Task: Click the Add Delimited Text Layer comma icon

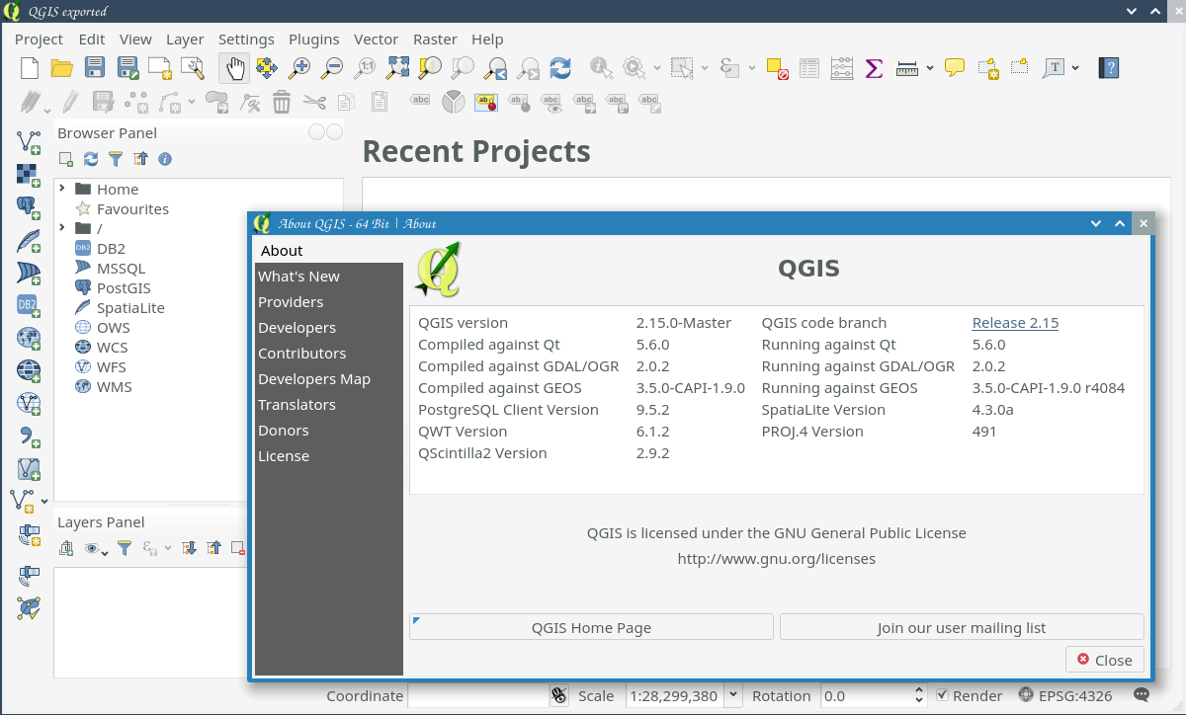Action: tap(29, 436)
